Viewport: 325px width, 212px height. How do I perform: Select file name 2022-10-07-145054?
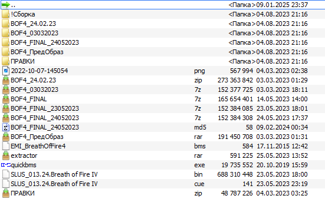click(40, 71)
